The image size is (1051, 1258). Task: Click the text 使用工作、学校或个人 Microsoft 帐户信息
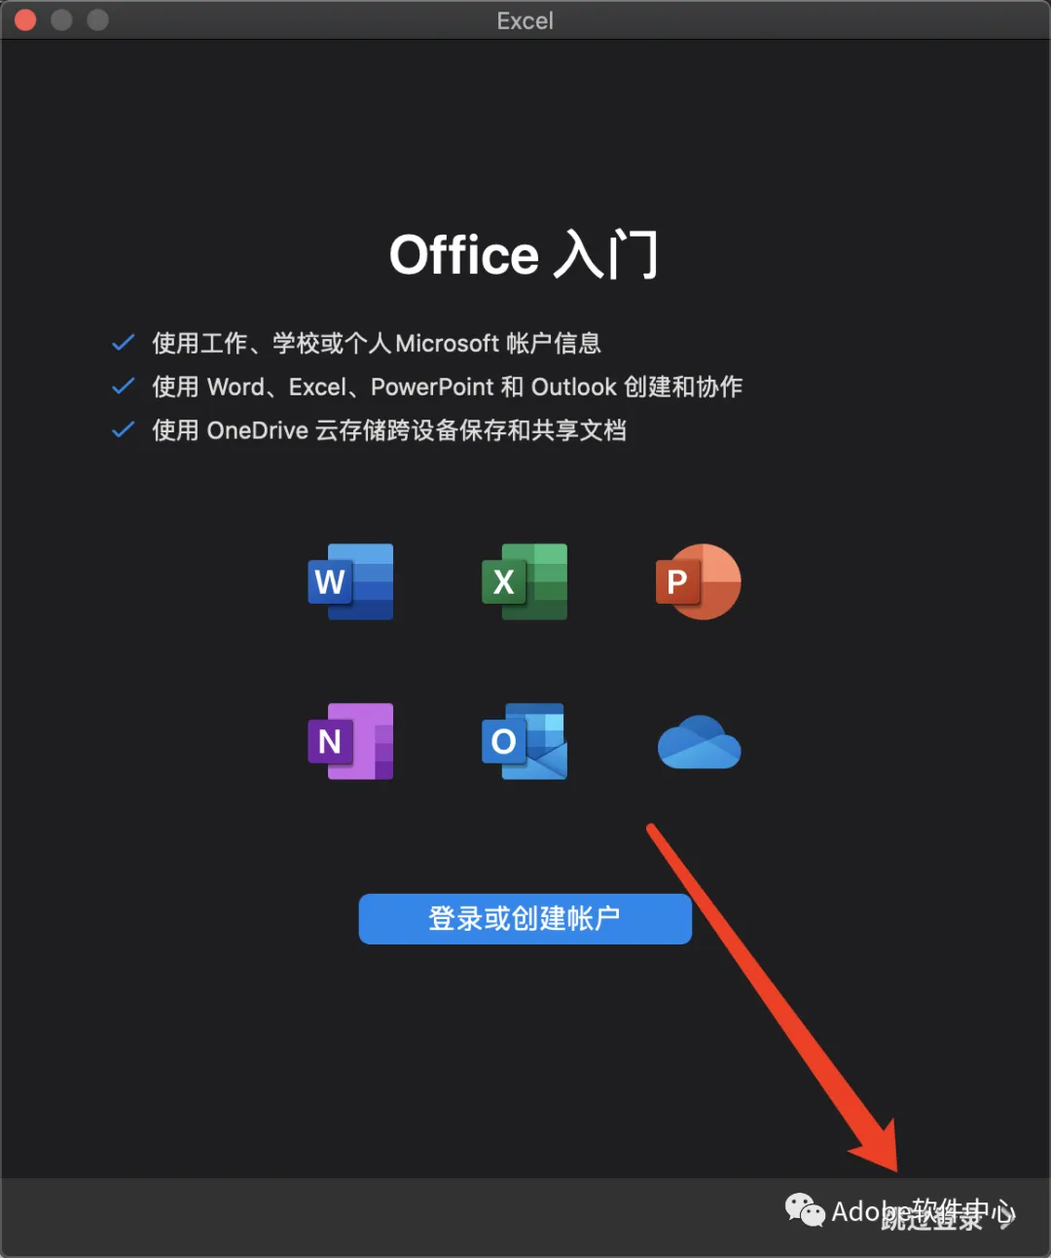tap(377, 344)
